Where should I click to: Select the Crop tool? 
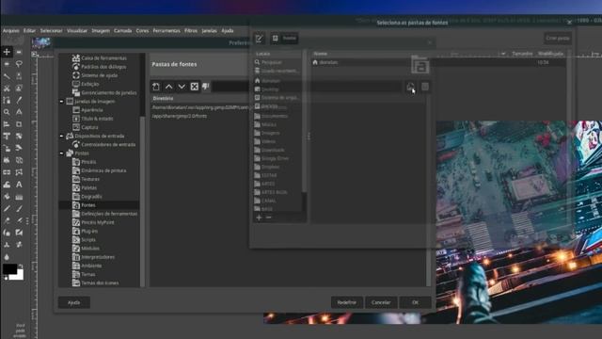tap(19, 124)
